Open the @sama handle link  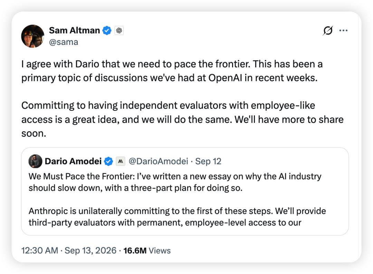[x=64, y=42]
